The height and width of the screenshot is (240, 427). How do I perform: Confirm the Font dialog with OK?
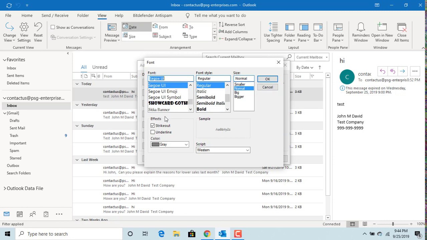(x=268, y=79)
